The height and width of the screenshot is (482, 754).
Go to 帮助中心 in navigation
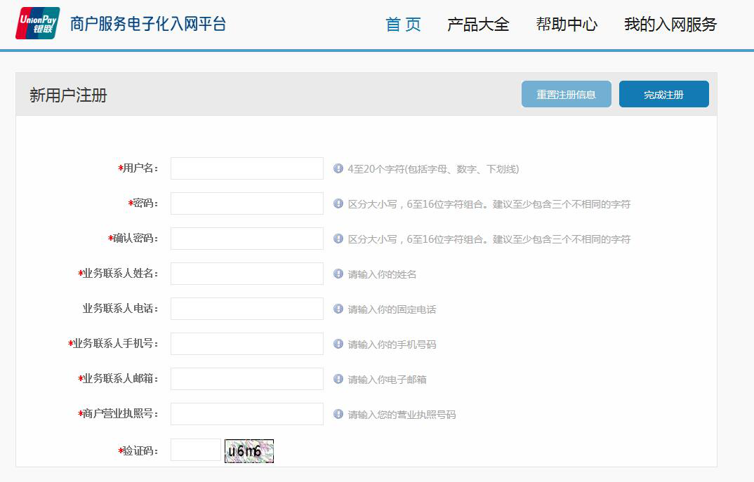(x=566, y=25)
